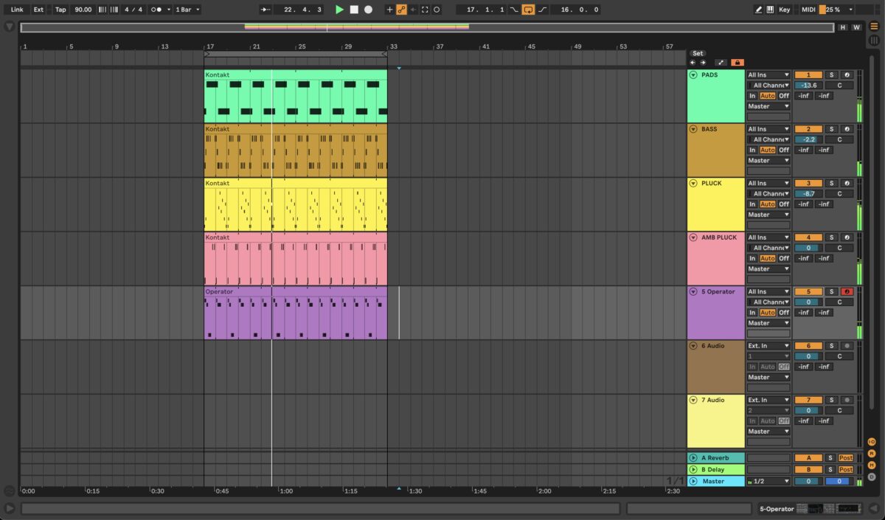
Task: Click the next locator arrow
Action: click(x=703, y=63)
